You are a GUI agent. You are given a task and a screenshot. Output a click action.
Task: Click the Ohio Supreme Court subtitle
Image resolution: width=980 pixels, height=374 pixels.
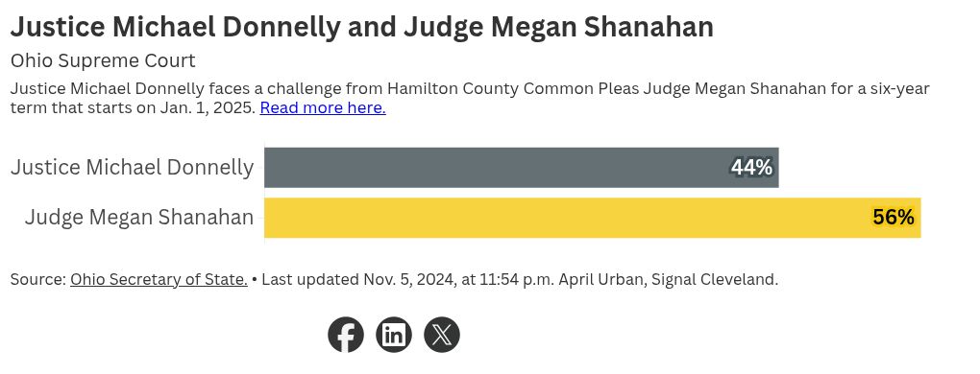tap(103, 61)
